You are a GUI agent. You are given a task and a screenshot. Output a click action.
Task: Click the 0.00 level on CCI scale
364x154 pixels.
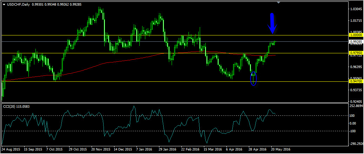pos(353,123)
